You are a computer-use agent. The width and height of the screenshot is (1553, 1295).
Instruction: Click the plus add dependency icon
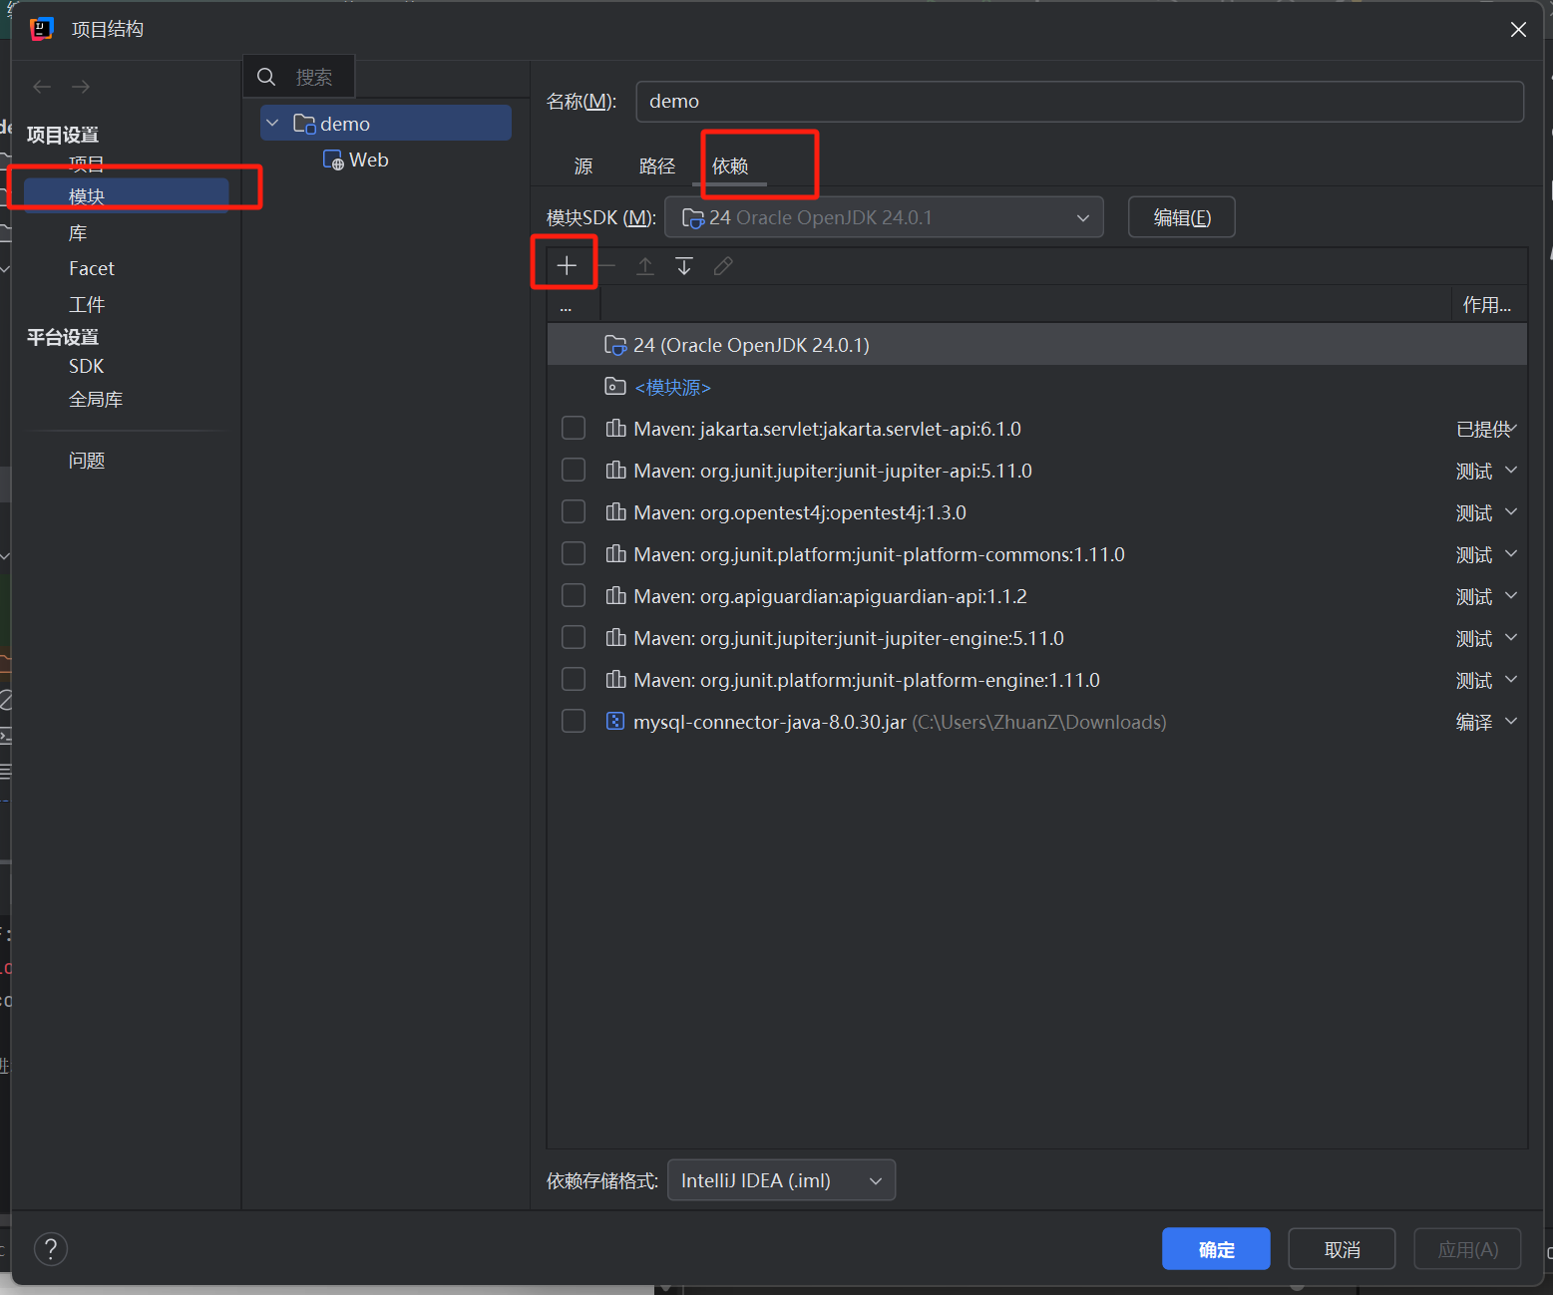pos(567,266)
